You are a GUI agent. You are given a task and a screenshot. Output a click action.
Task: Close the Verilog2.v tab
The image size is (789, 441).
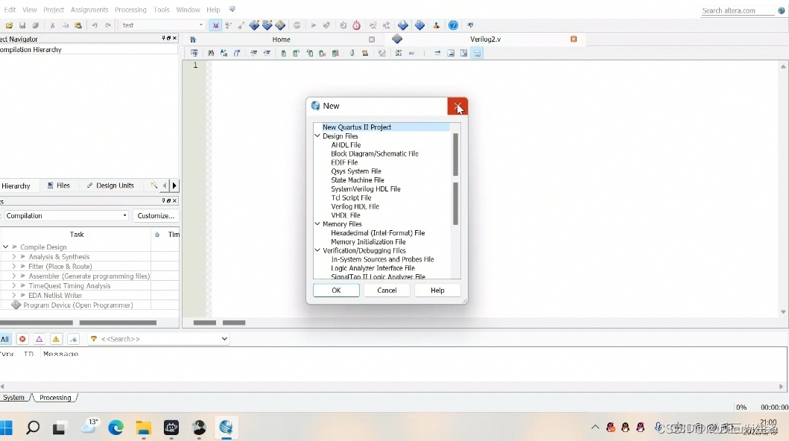pos(574,39)
